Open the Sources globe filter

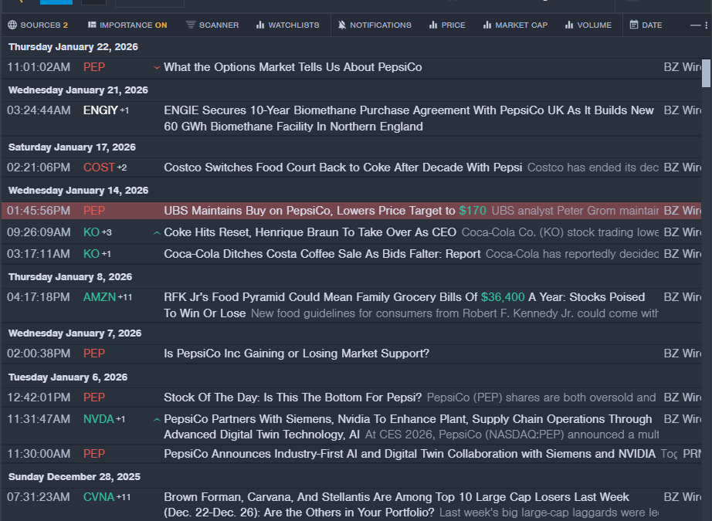point(37,25)
